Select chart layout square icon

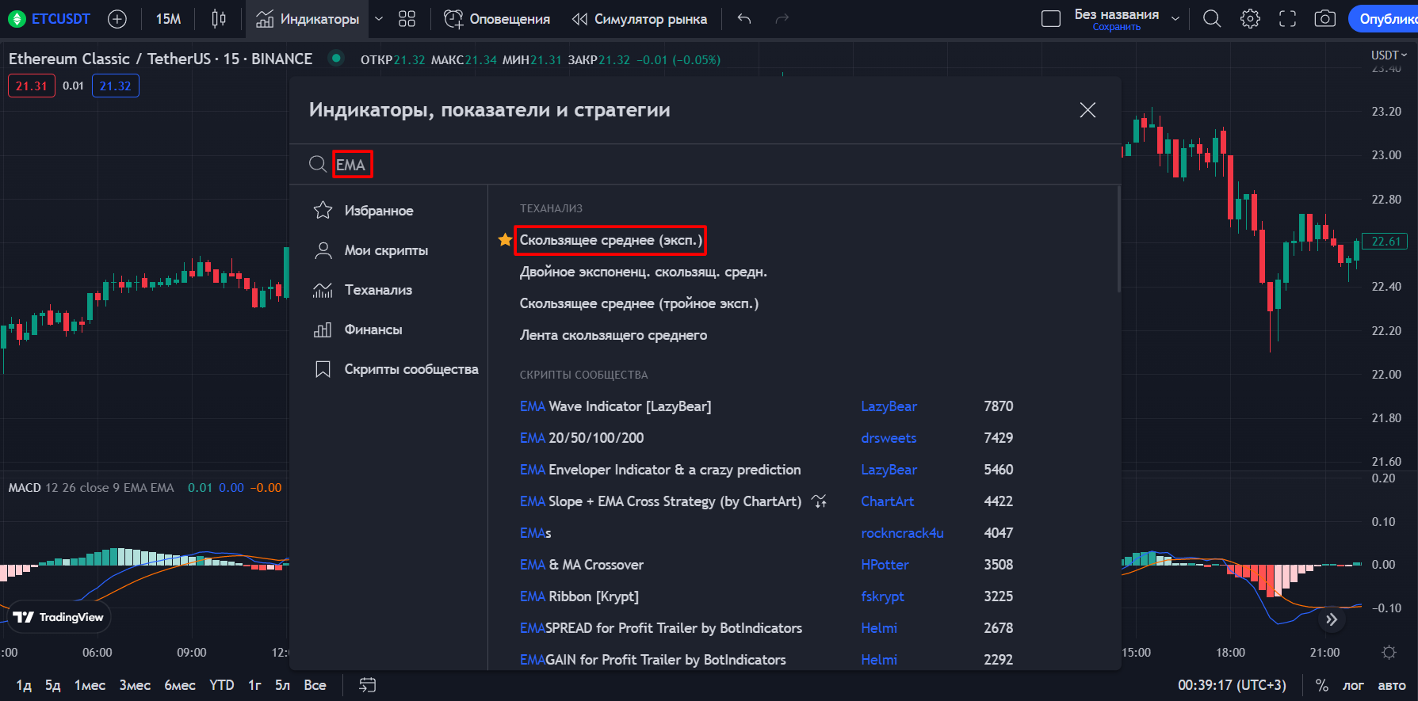point(1051,19)
